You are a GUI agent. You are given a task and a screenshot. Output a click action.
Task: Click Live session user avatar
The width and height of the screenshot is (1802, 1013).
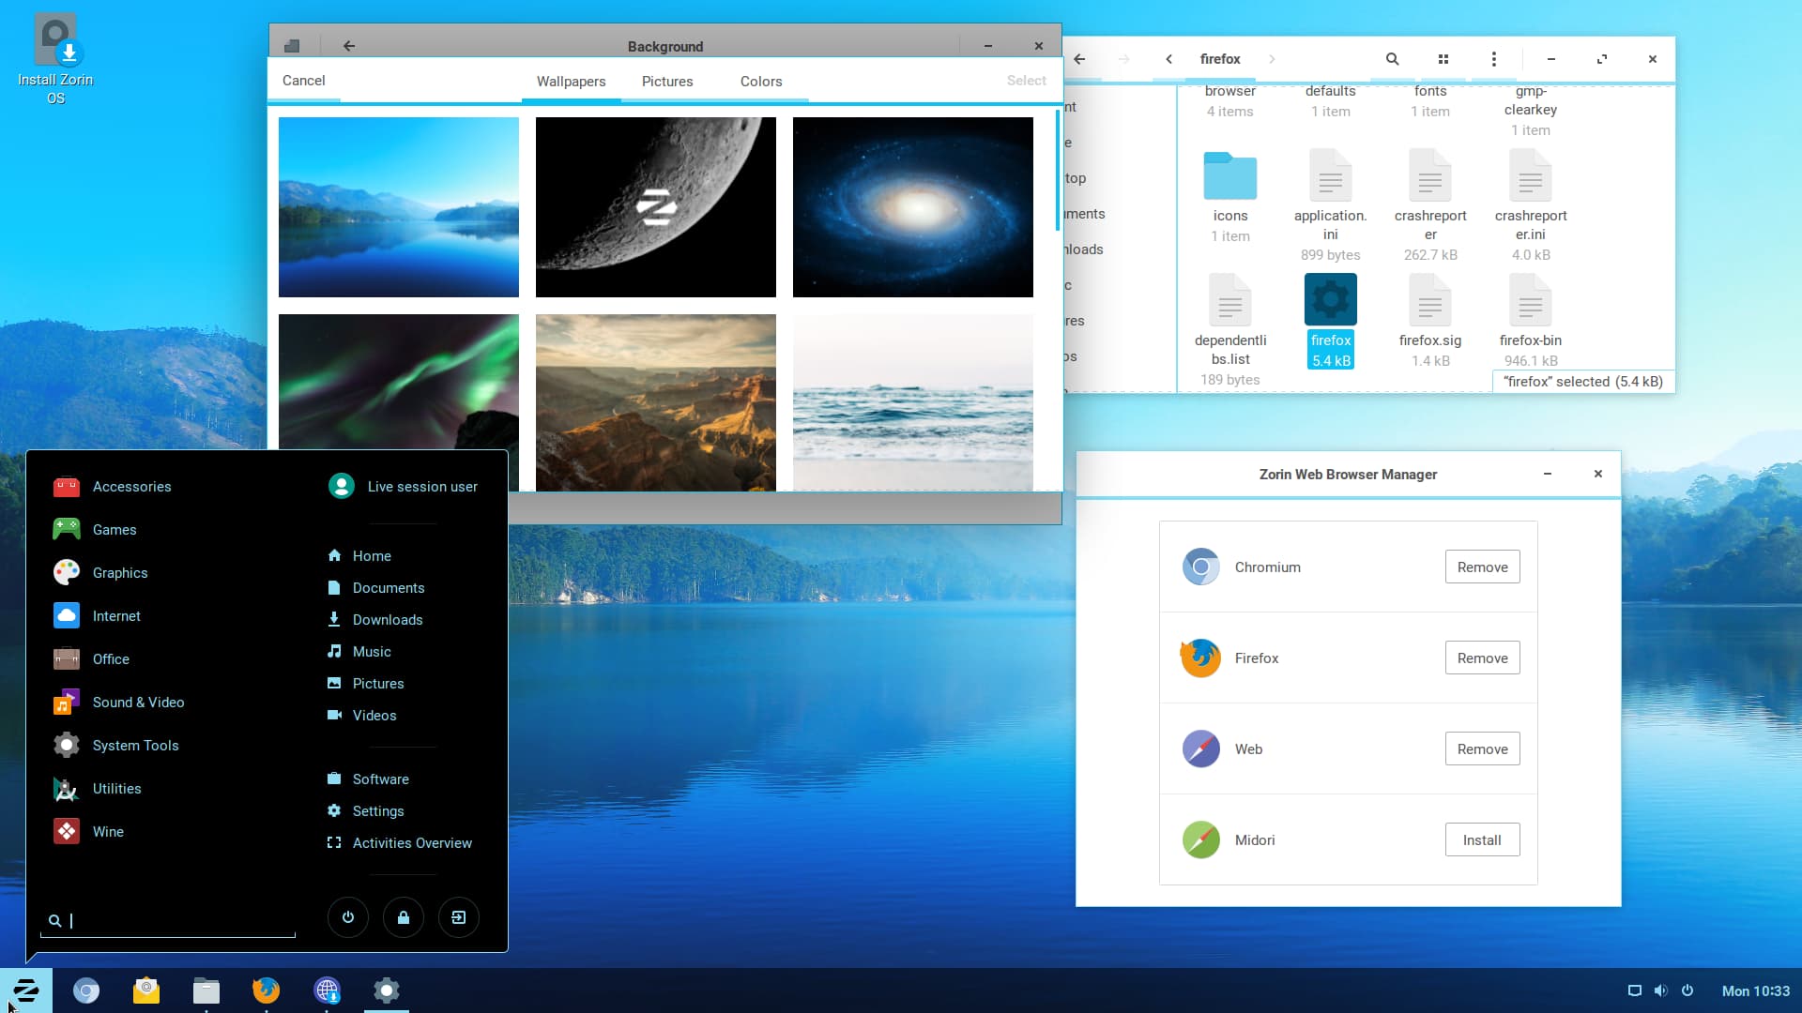(342, 486)
